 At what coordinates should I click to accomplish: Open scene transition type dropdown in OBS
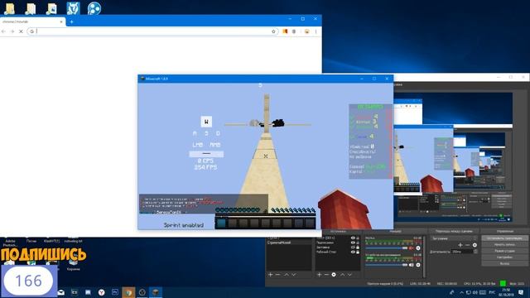(454, 238)
